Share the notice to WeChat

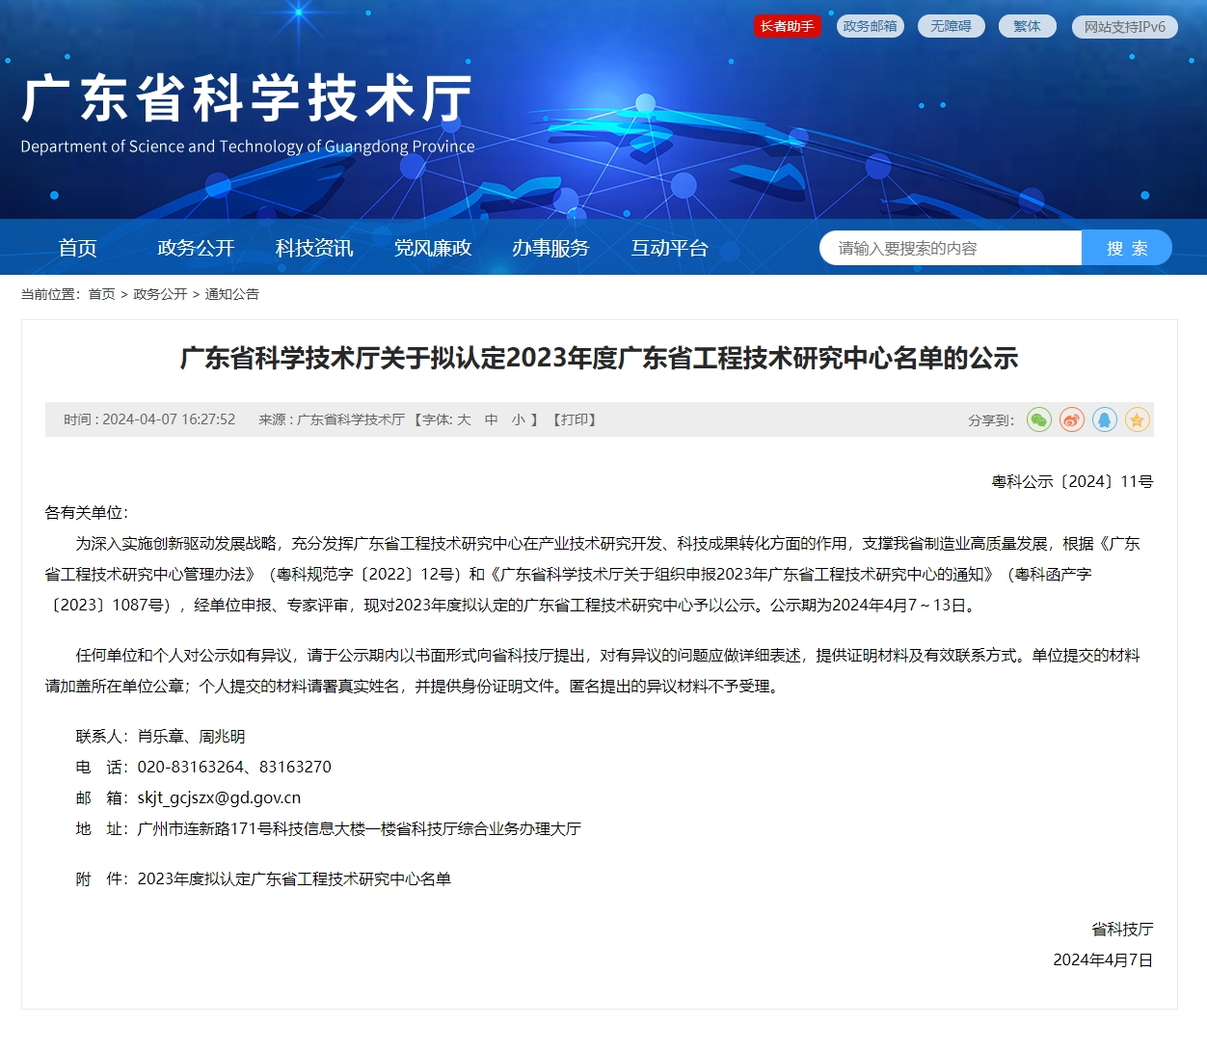[x=1038, y=419]
